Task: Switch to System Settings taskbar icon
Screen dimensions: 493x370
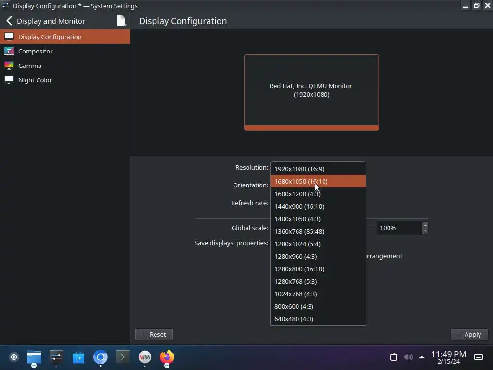Action: click(x=56, y=357)
